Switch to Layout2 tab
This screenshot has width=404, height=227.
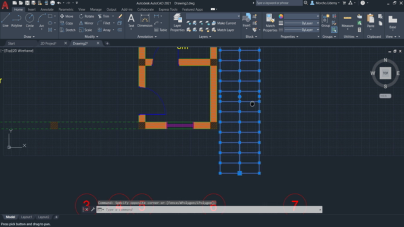44,217
